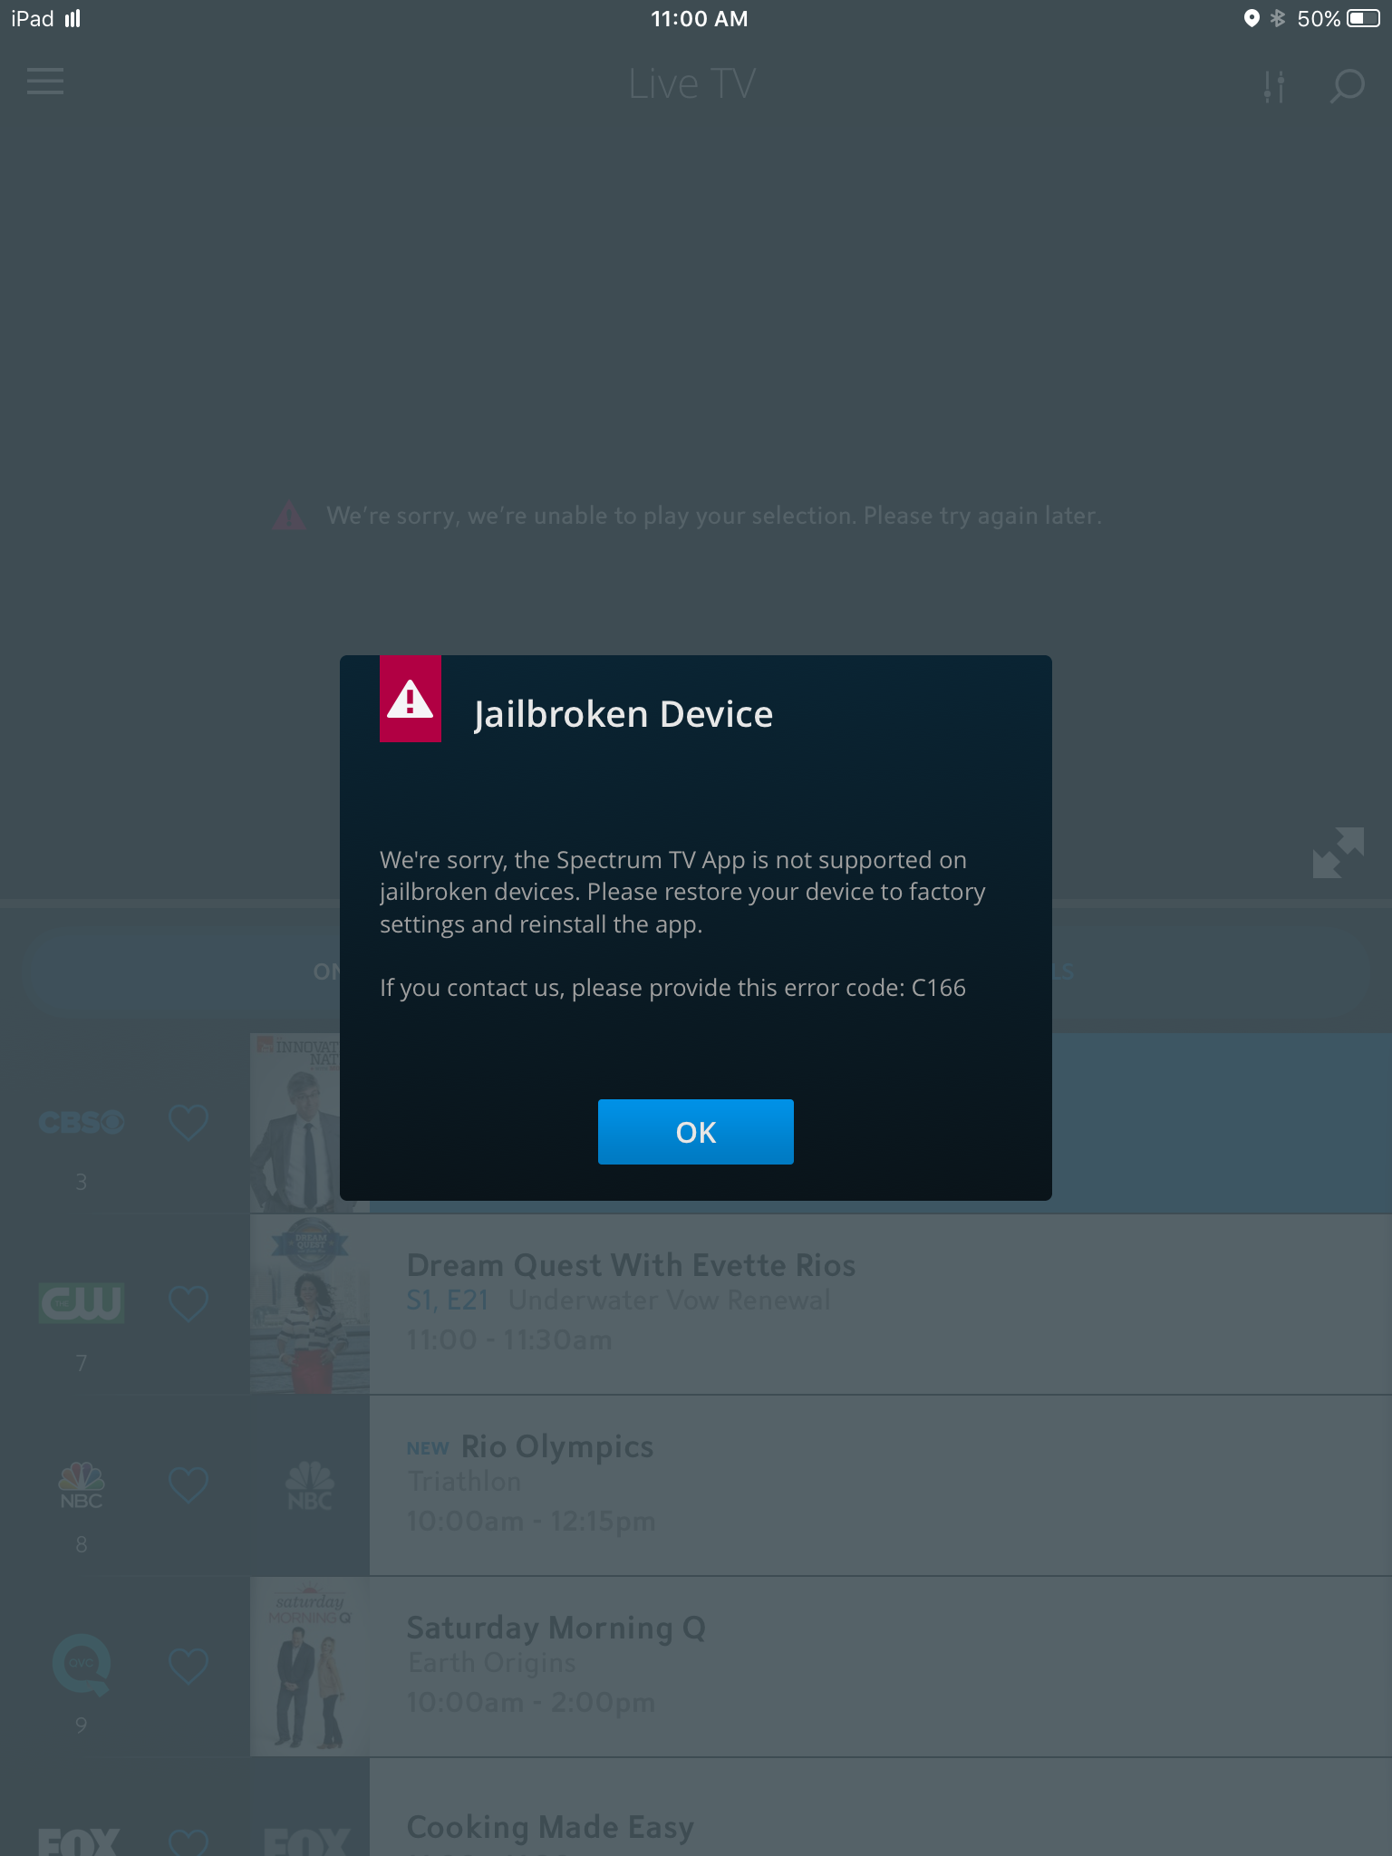Click the FOX thumbnail beside Cooking Made Easy
Viewport: 1392px width, 1856px height.
310,1808
